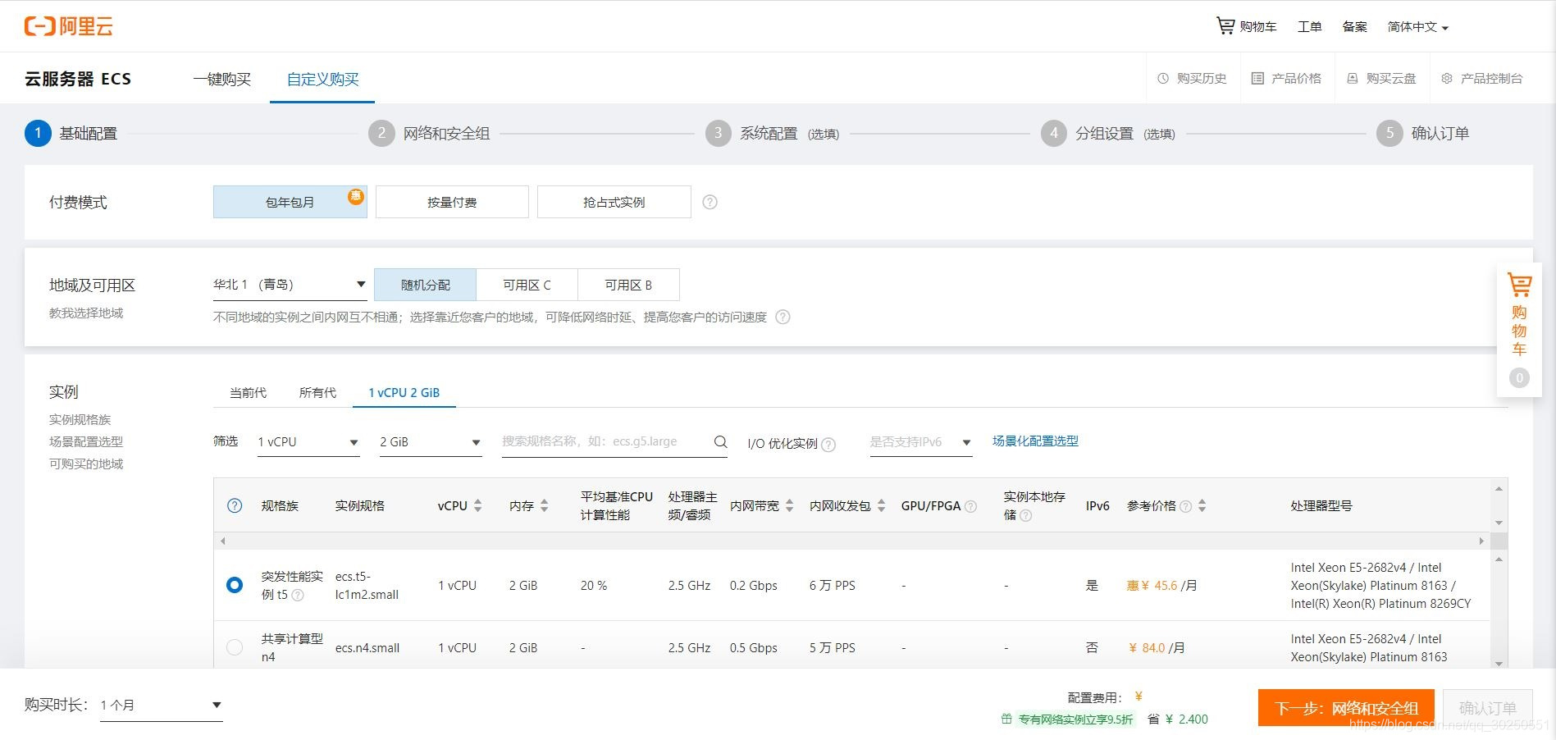Image resolution: width=1556 pixels, height=740 pixels.
Task: Open the shopping cart icon in header
Action: click(x=1225, y=26)
